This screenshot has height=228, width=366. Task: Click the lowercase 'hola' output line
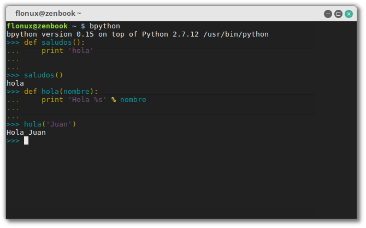15,83
